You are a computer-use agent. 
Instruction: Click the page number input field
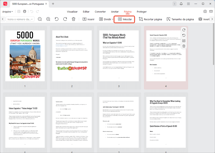[20, 19]
